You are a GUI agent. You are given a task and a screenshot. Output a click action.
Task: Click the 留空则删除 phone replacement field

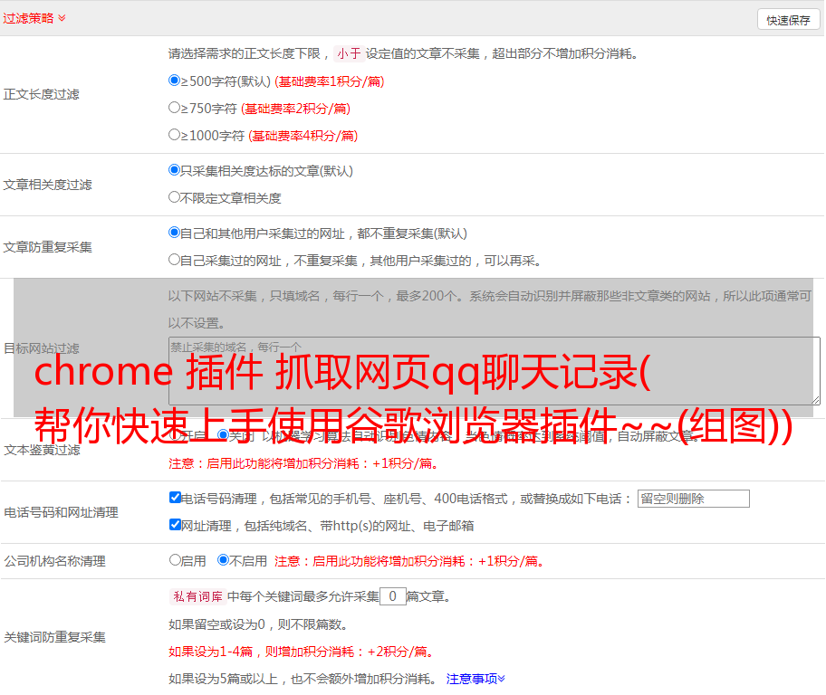pos(693,499)
